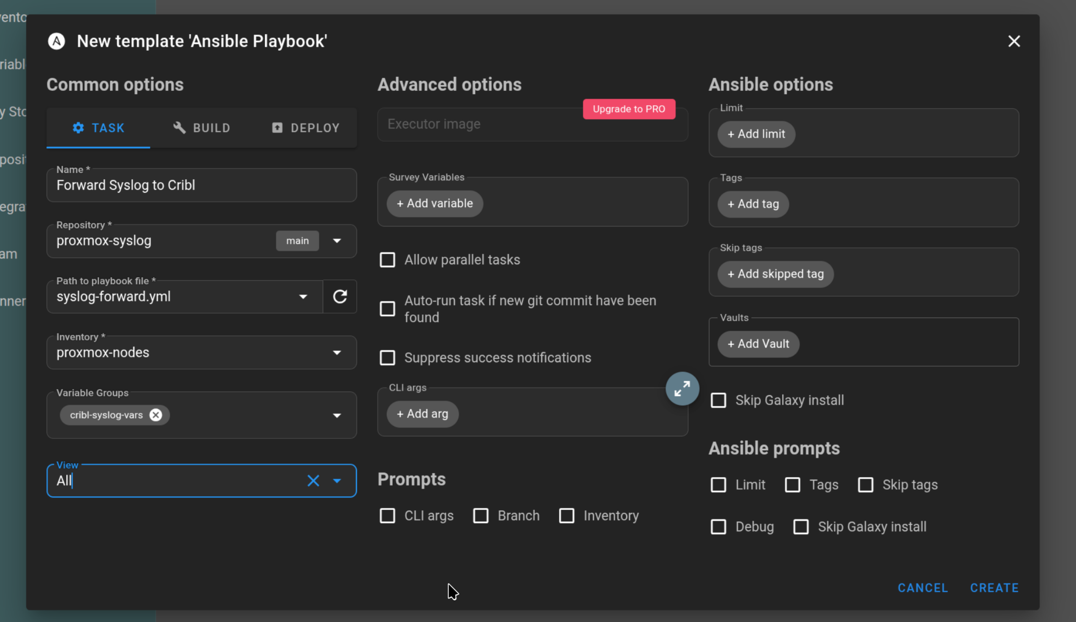Image resolution: width=1076 pixels, height=622 pixels.
Task: Remove the cribl-syslog-vars chip
Action: click(x=156, y=415)
